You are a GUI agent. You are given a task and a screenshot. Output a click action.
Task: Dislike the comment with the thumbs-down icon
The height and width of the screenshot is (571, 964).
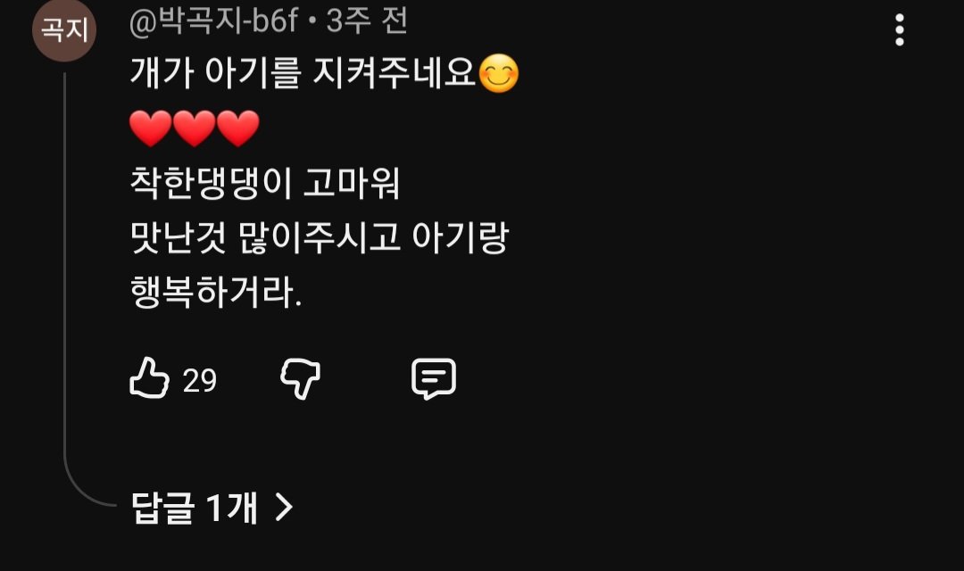pos(300,379)
